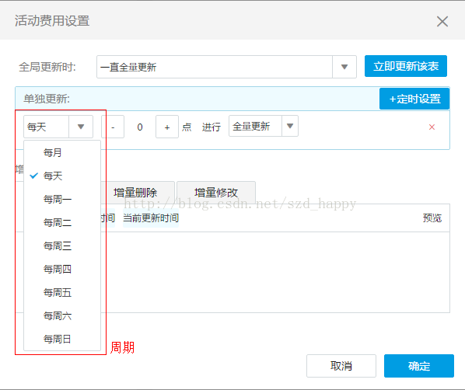Click the 预览 link
This screenshot has height=390, width=465.
pos(432,218)
